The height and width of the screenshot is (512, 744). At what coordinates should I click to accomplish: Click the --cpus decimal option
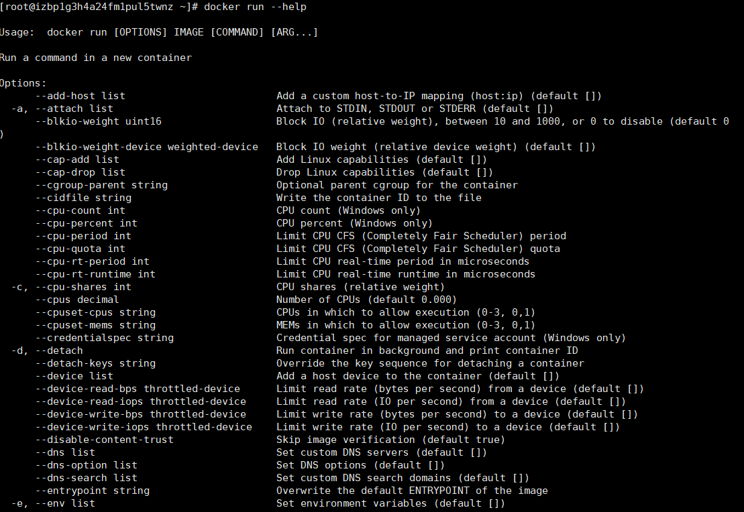(x=77, y=300)
